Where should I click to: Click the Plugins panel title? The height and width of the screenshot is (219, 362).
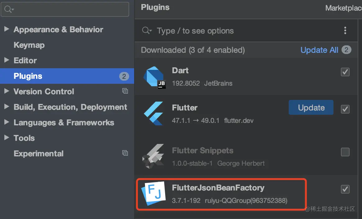[155, 7]
